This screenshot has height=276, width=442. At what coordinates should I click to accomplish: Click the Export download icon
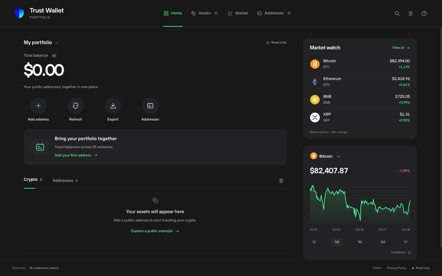point(113,106)
